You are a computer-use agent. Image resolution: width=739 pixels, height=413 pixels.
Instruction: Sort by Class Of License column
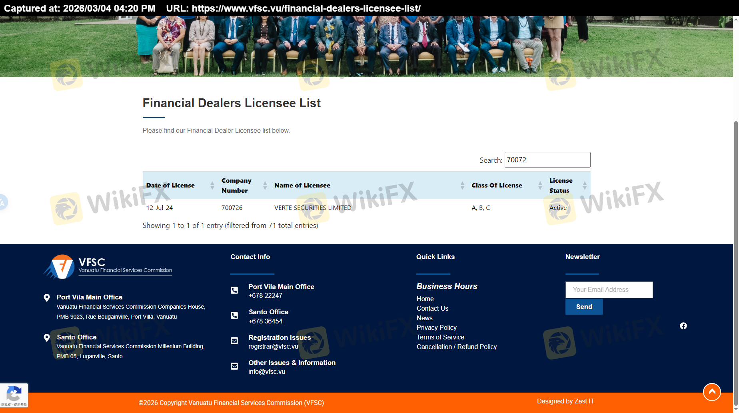point(506,186)
